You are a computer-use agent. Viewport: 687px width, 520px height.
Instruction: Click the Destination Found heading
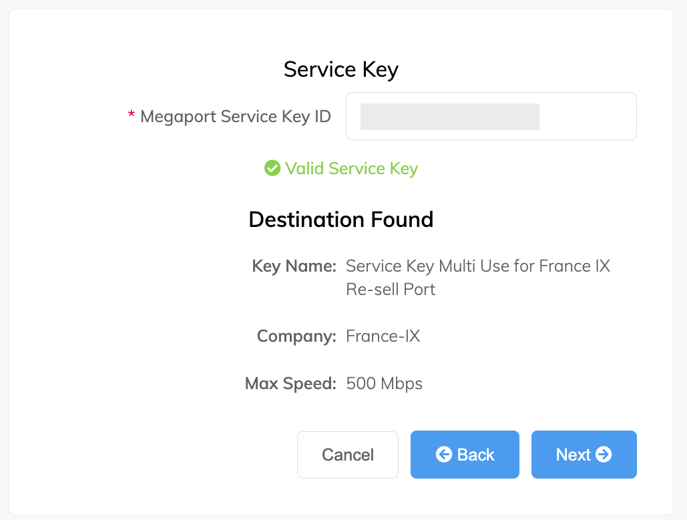(x=341, y=220)
